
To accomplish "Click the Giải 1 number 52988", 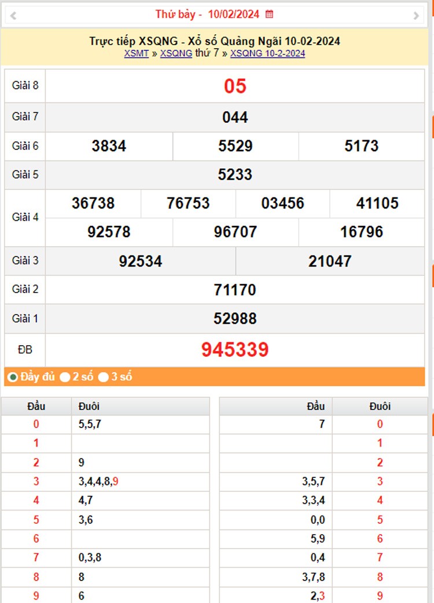I will click(235, 319).
